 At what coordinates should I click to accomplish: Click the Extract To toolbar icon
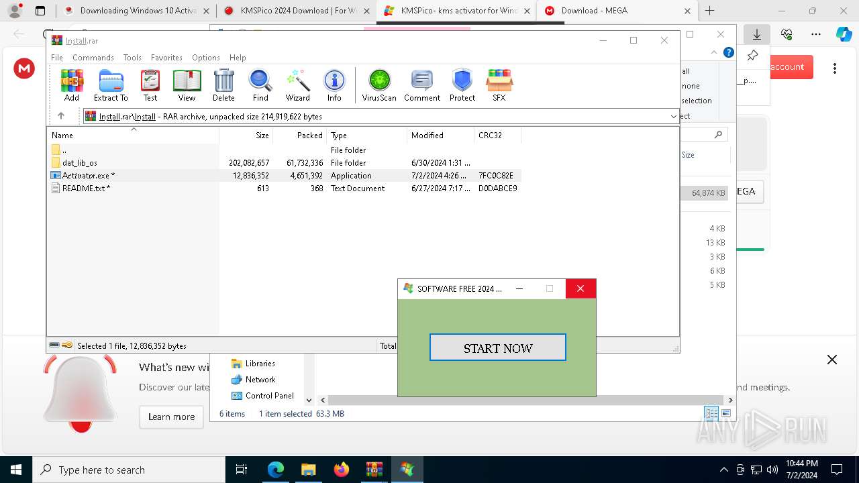click(x=111, y=85)
